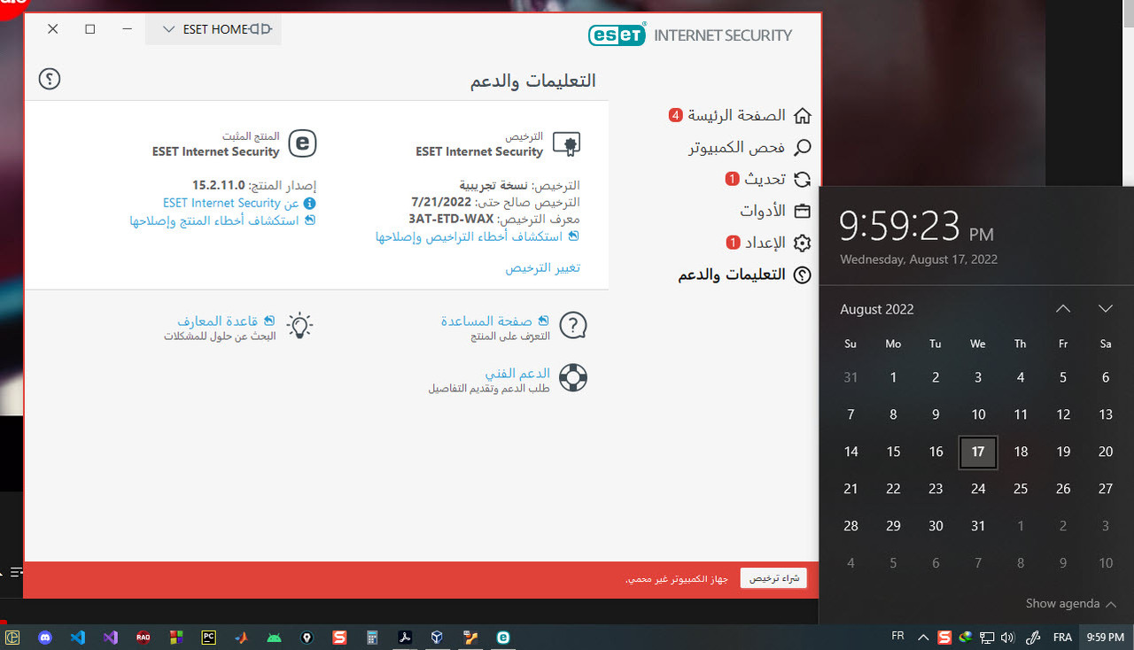Click the refresh arrows icon beside تحديث
1134x650 pixels.
point(803,179)
